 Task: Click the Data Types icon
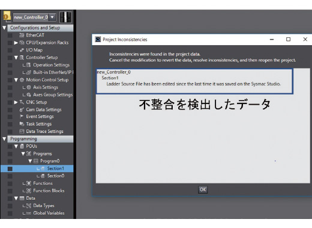[x=29, y=206]
